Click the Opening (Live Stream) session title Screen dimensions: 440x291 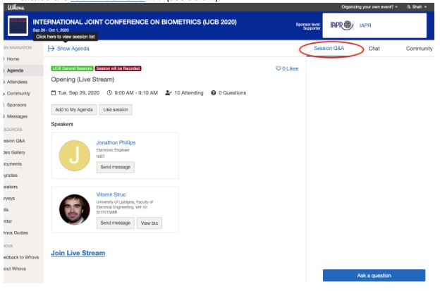click(82, 80)
